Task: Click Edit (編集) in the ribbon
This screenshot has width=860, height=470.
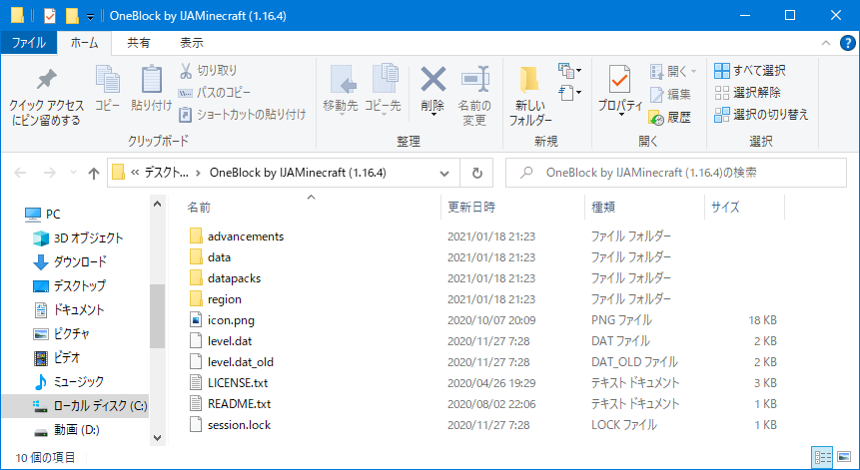Action: (x=670, y=94)
